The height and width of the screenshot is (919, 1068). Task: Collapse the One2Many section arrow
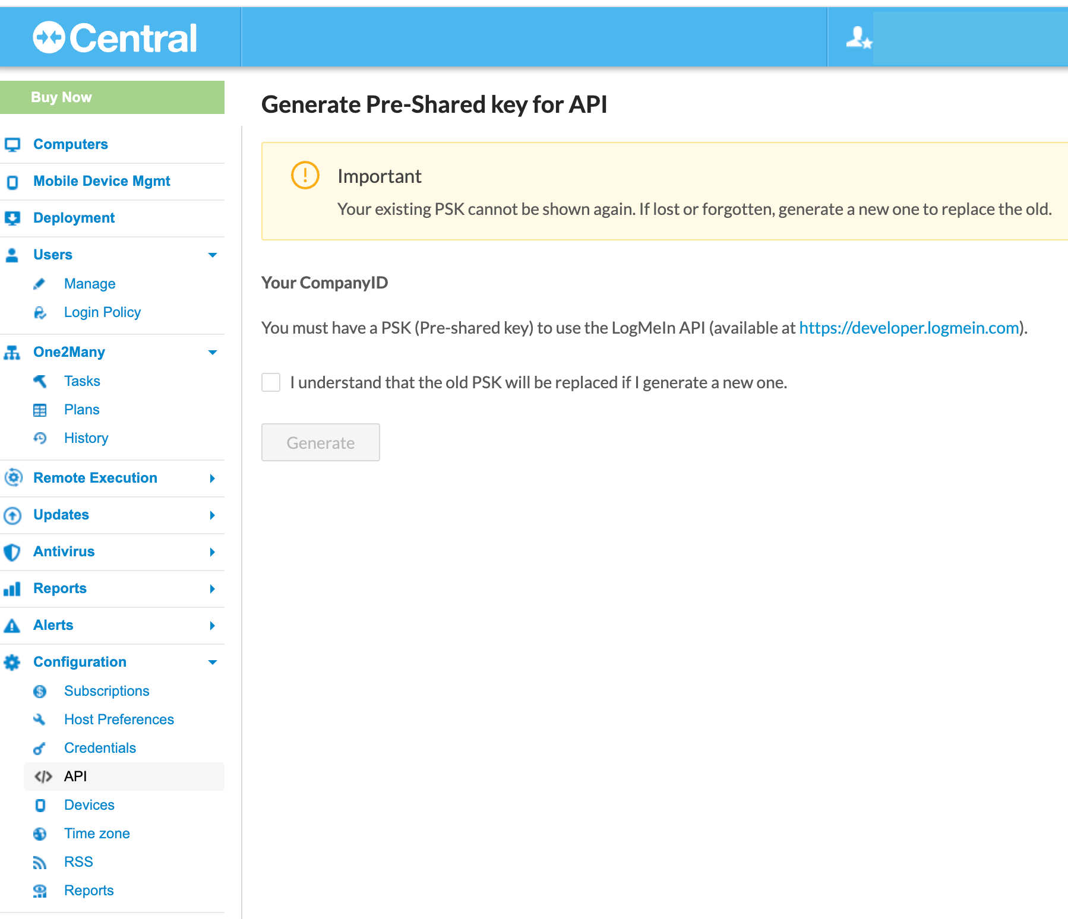pyautogui.click(x=213, y=353)
